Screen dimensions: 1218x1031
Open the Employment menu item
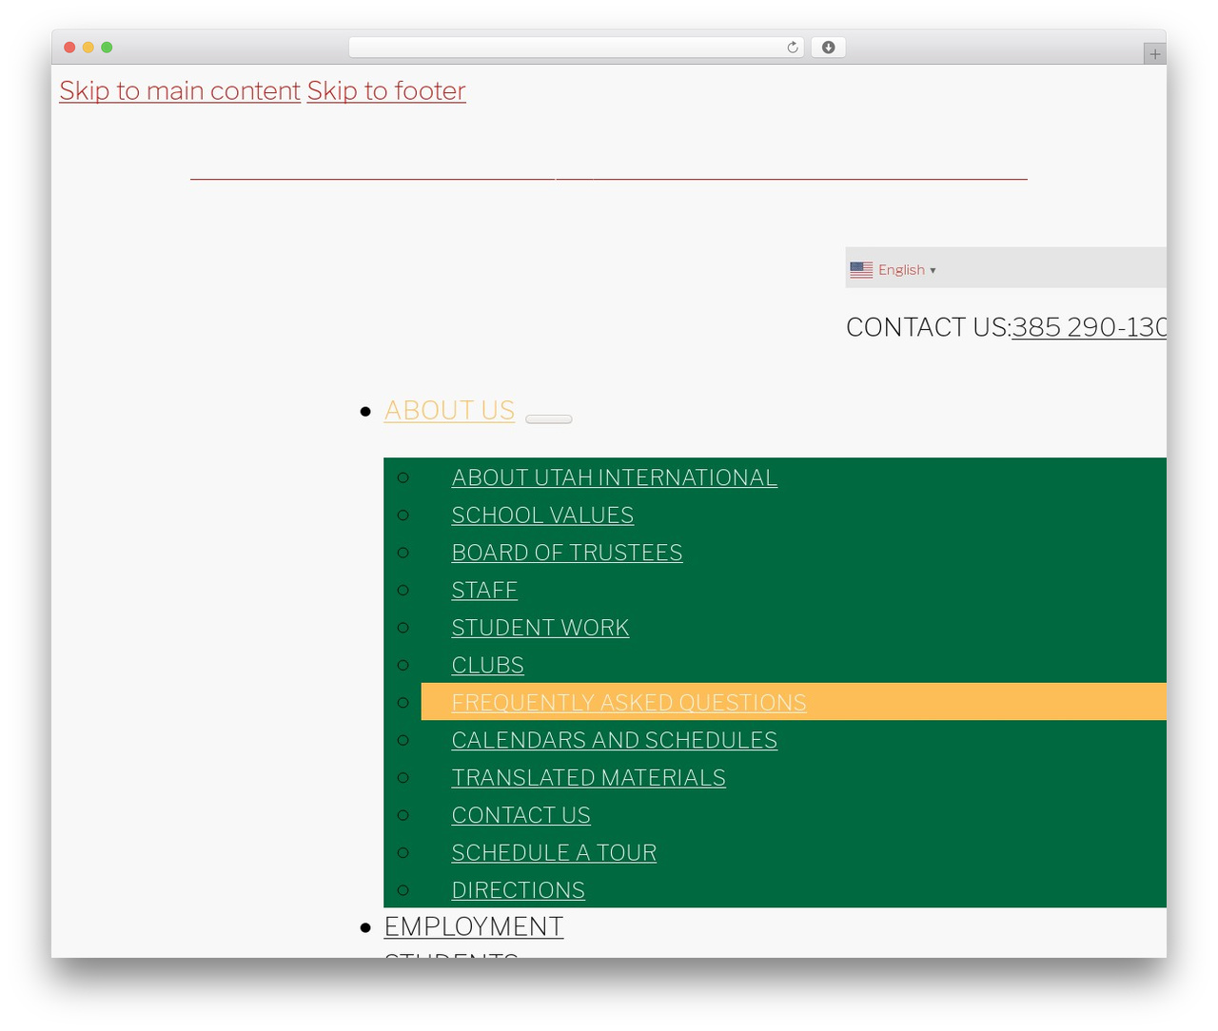474,926
